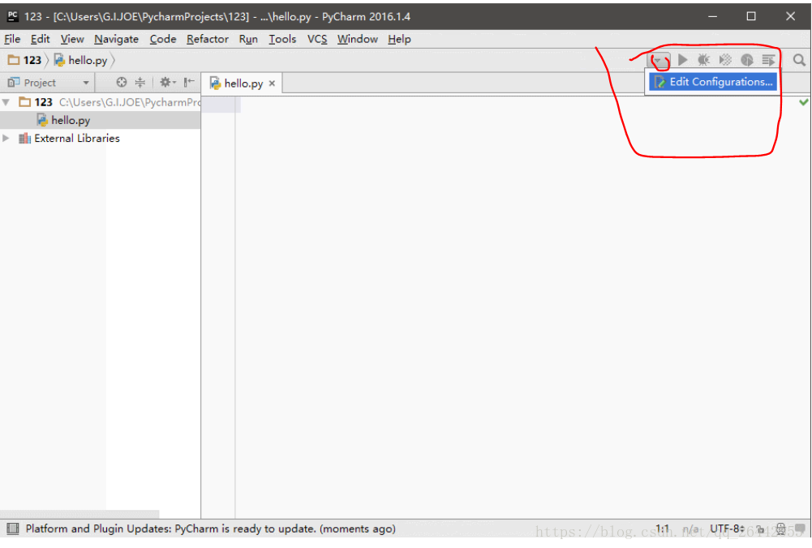
Task: Click 123 breadcrumb in navigation bar
Action: click(x=25, y=60)
